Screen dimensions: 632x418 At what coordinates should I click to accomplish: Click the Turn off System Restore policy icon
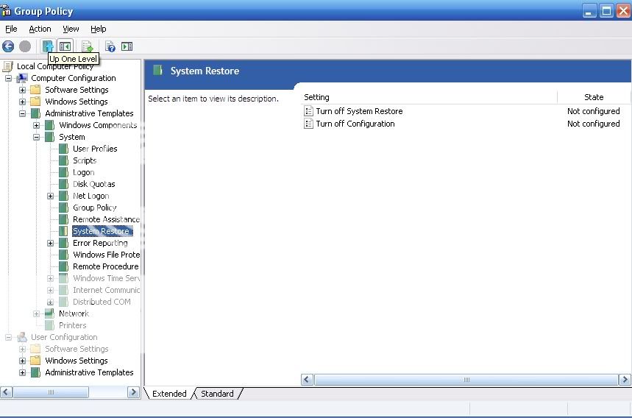tap(308, 111)
